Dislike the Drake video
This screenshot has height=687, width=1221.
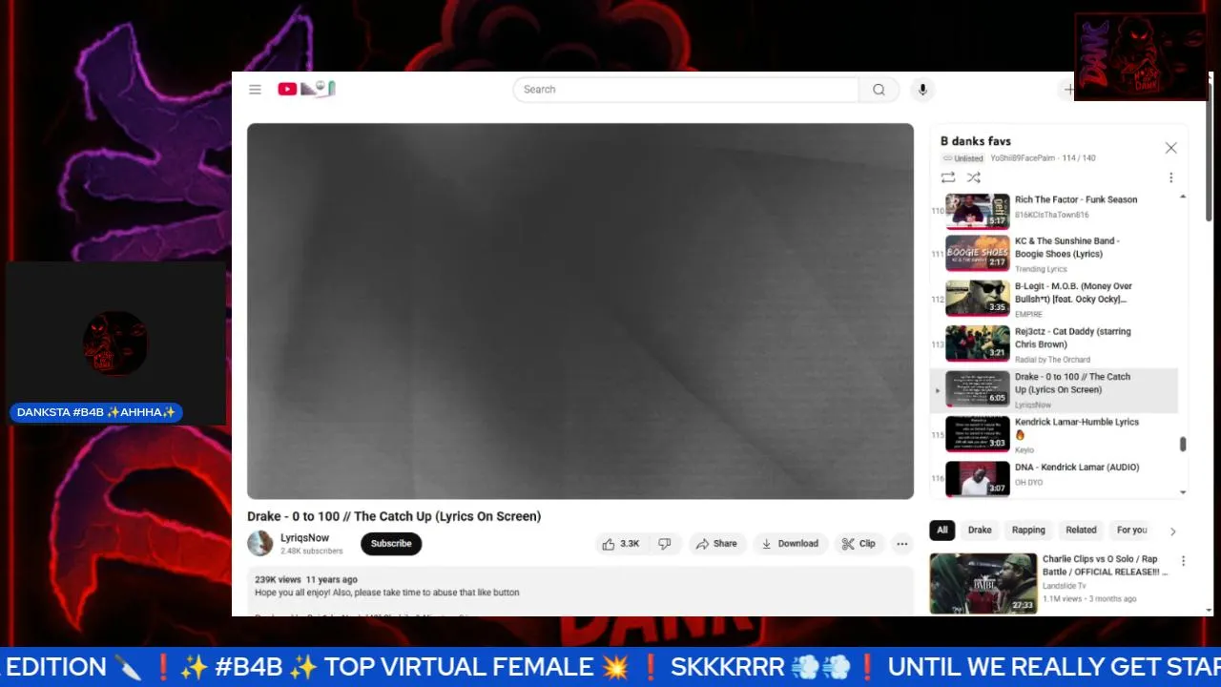tap(664, 544)
